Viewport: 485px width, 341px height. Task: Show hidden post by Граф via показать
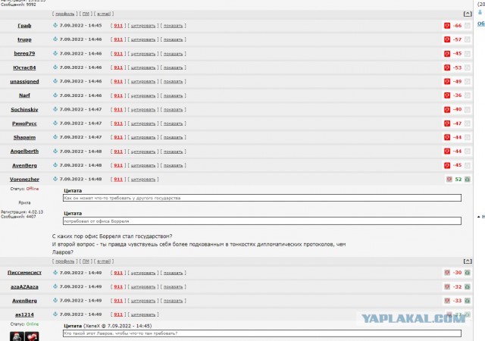tap(174, 26)
